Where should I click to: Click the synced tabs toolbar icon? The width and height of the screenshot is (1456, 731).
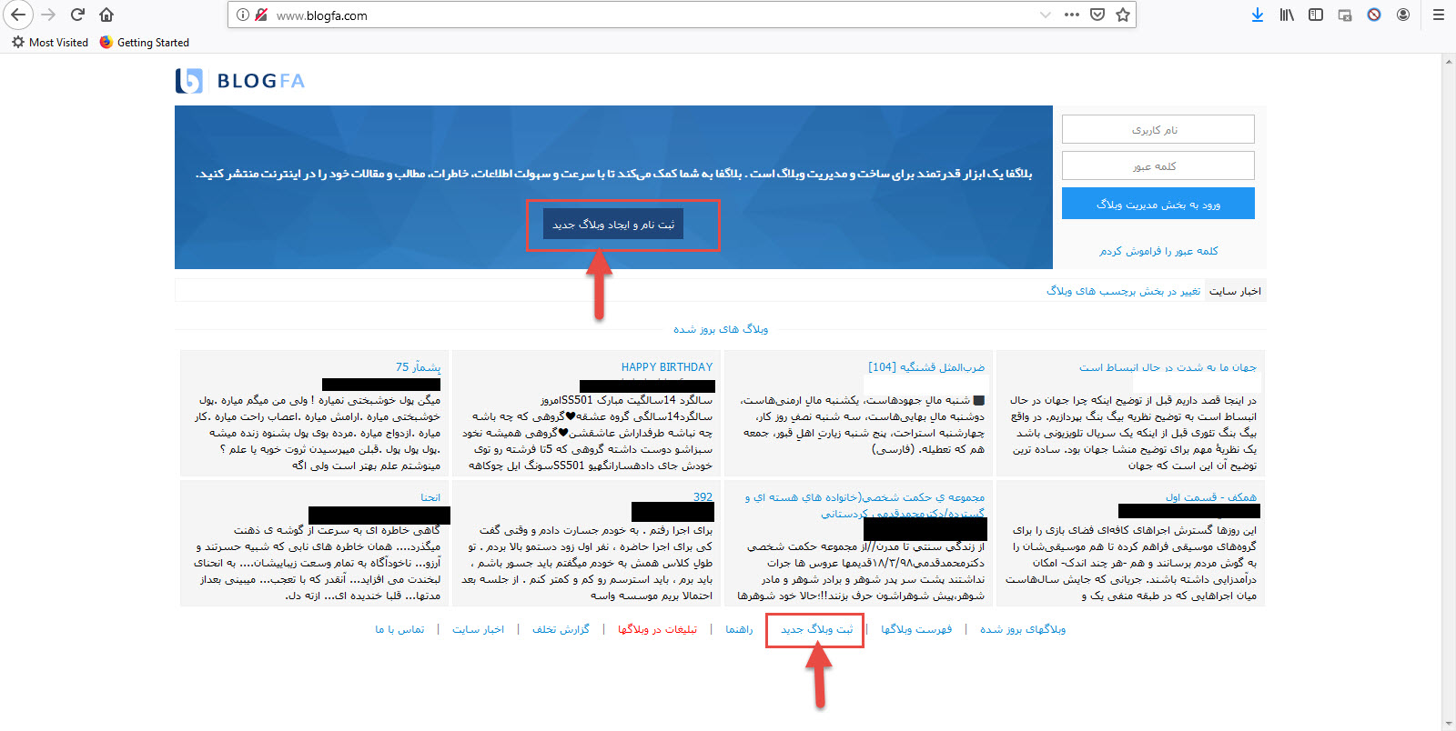[1345, 15]
